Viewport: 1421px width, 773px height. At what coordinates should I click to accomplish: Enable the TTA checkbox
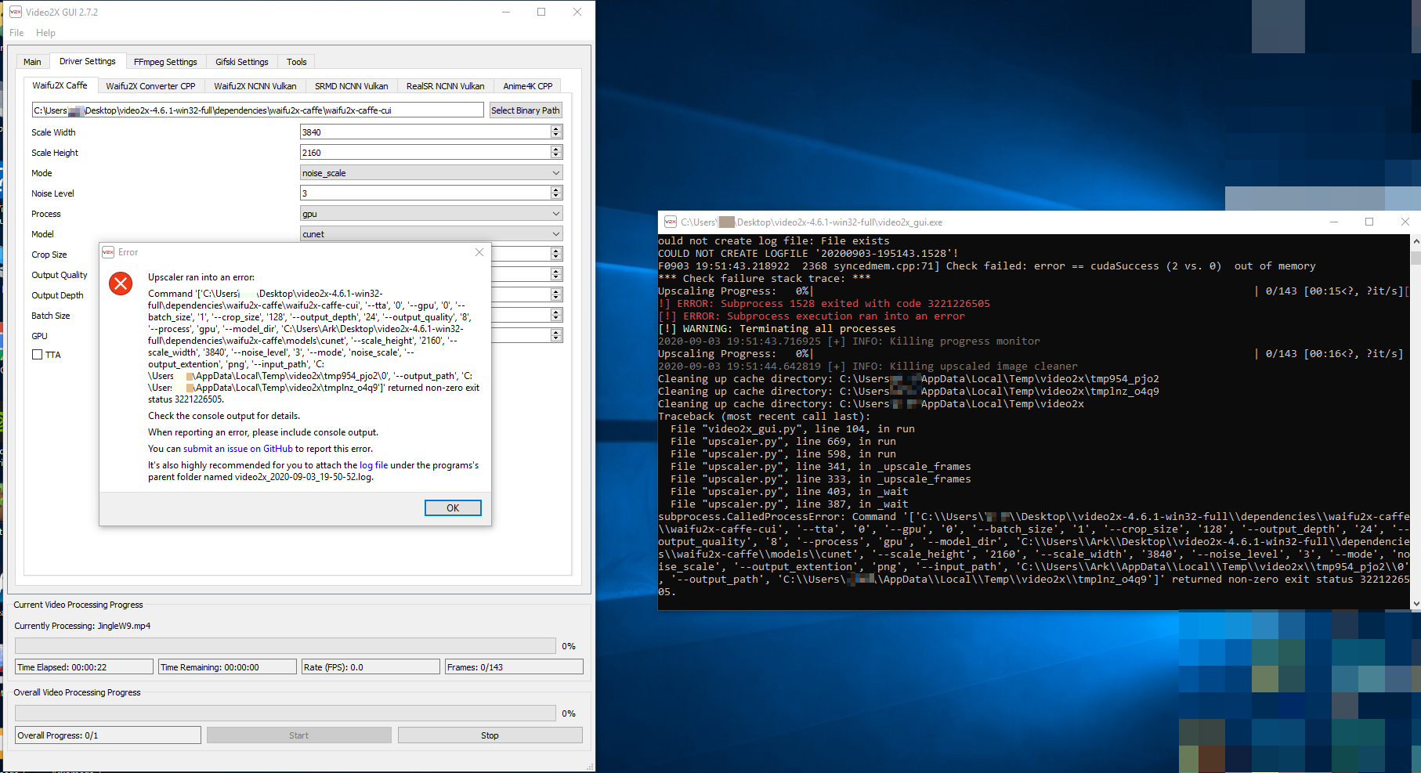click(37, 355)
